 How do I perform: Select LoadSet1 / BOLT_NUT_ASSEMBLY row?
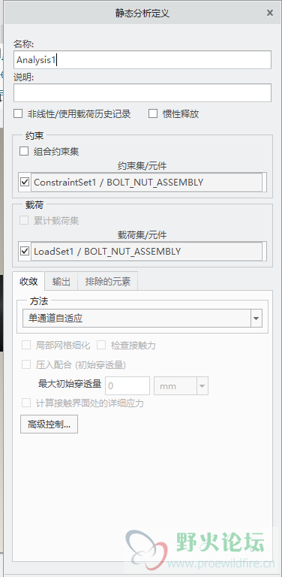146,252
